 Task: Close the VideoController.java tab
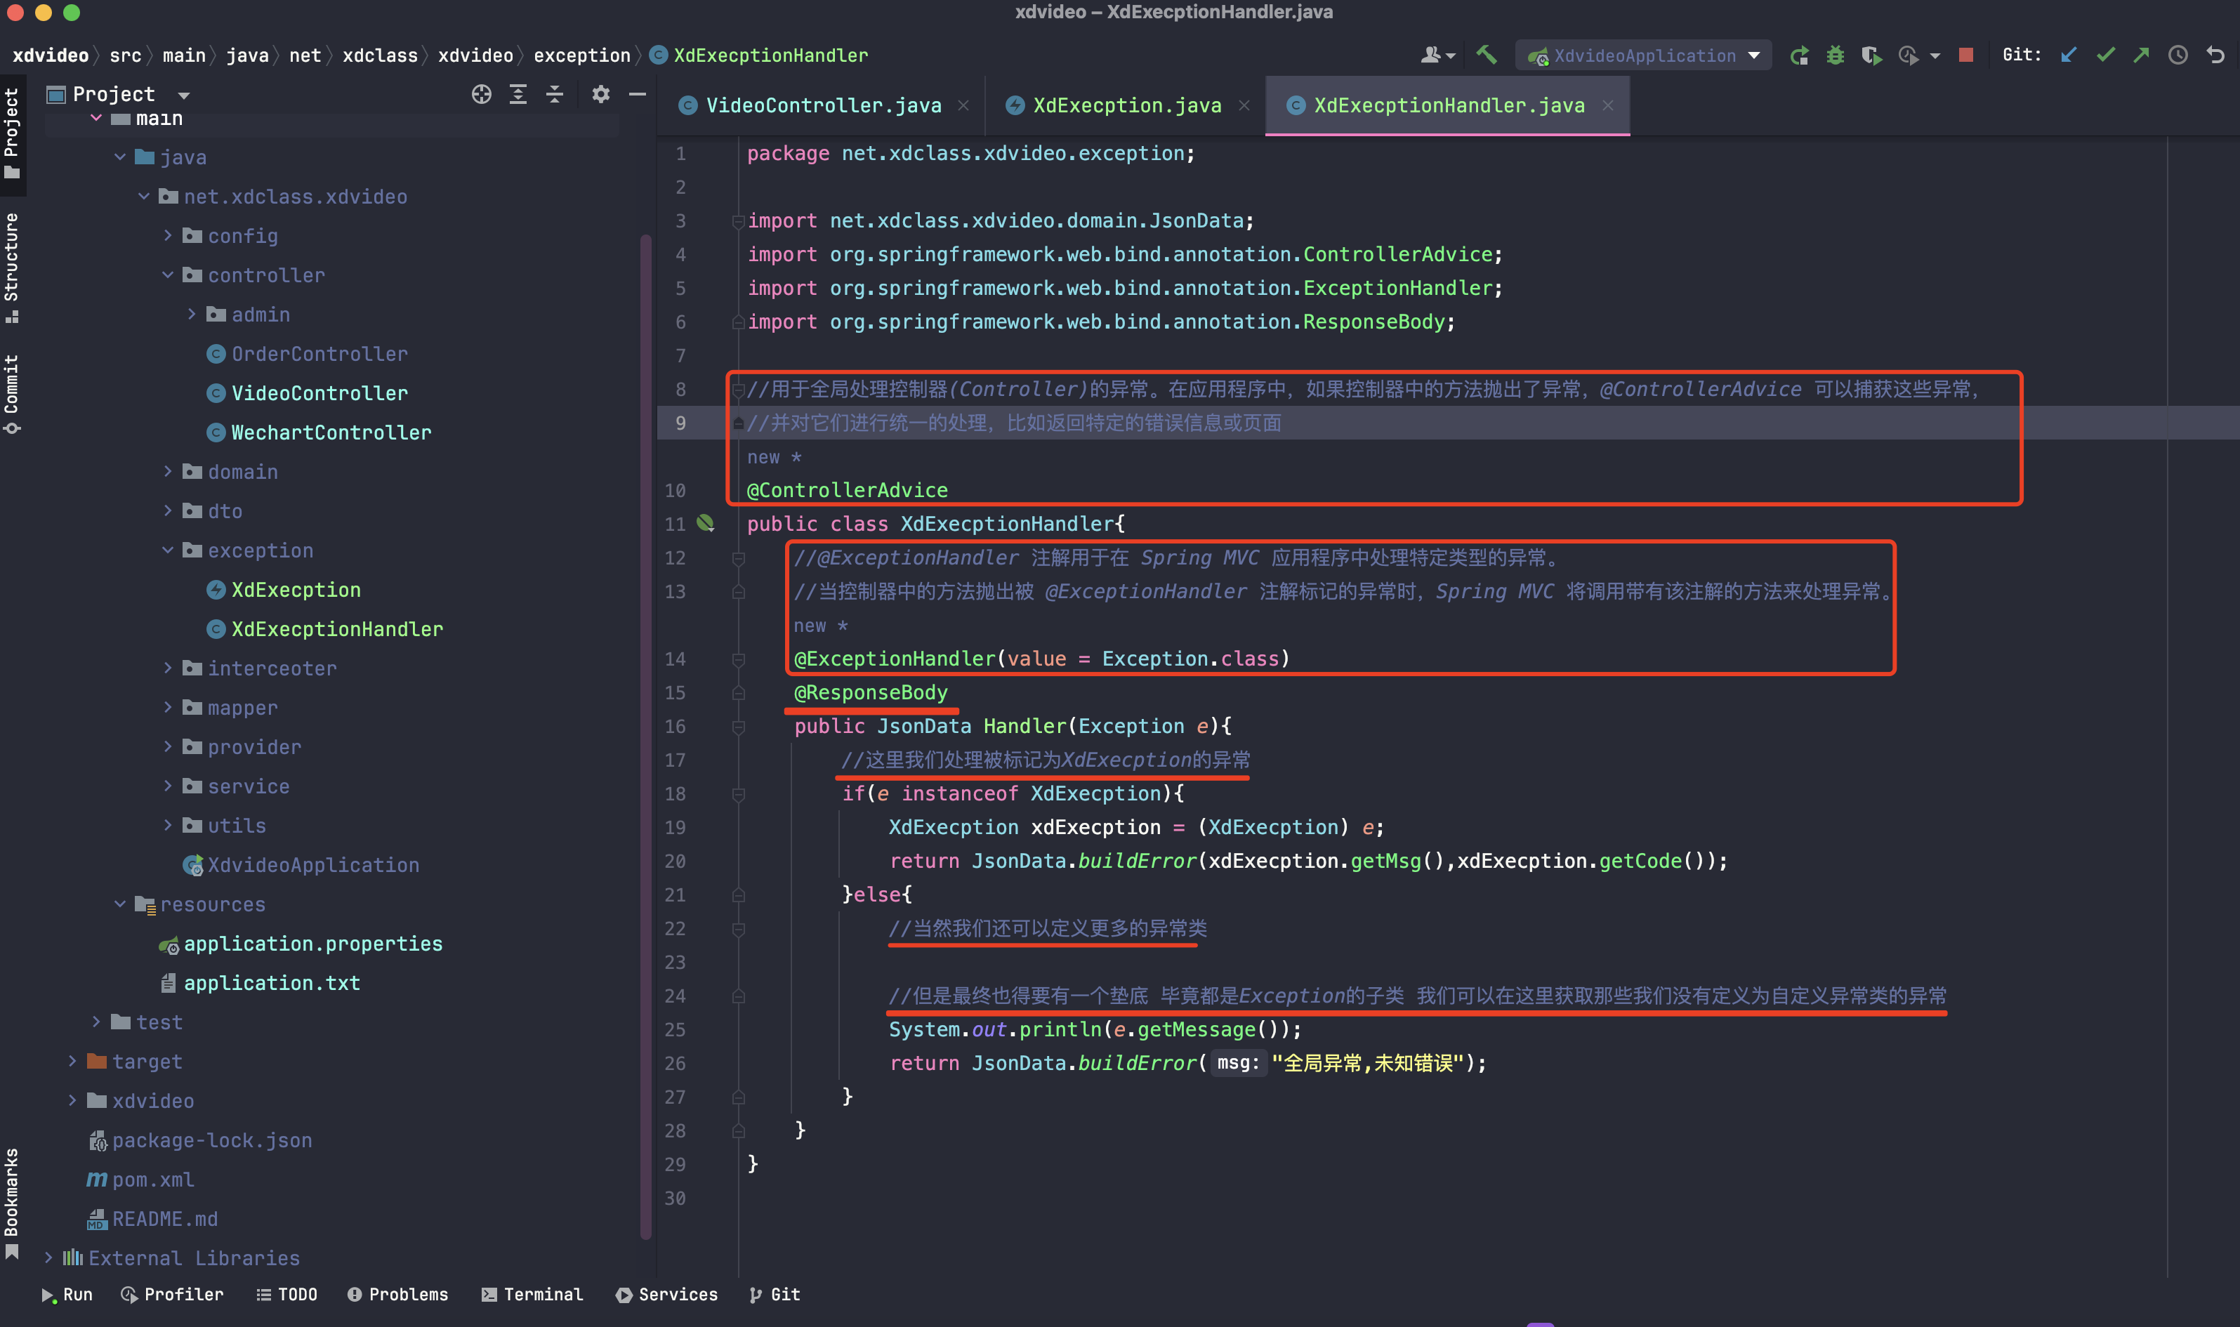coord(963,105)
